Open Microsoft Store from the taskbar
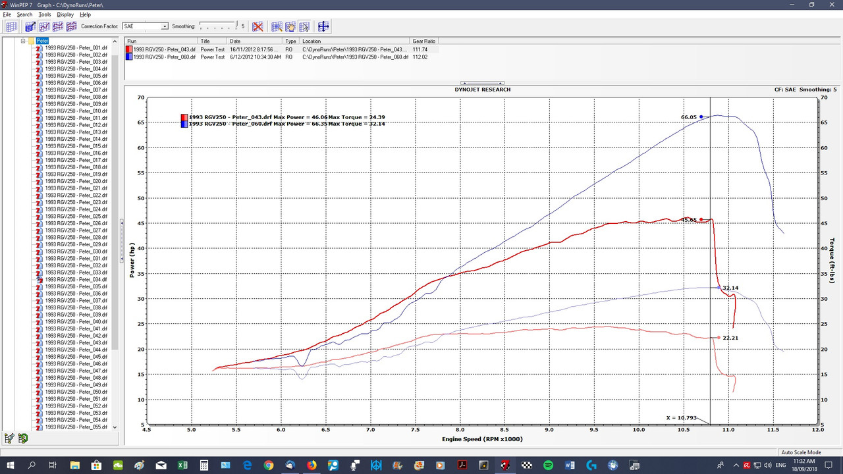The image size is (843, 474). [x=96, y=465]
